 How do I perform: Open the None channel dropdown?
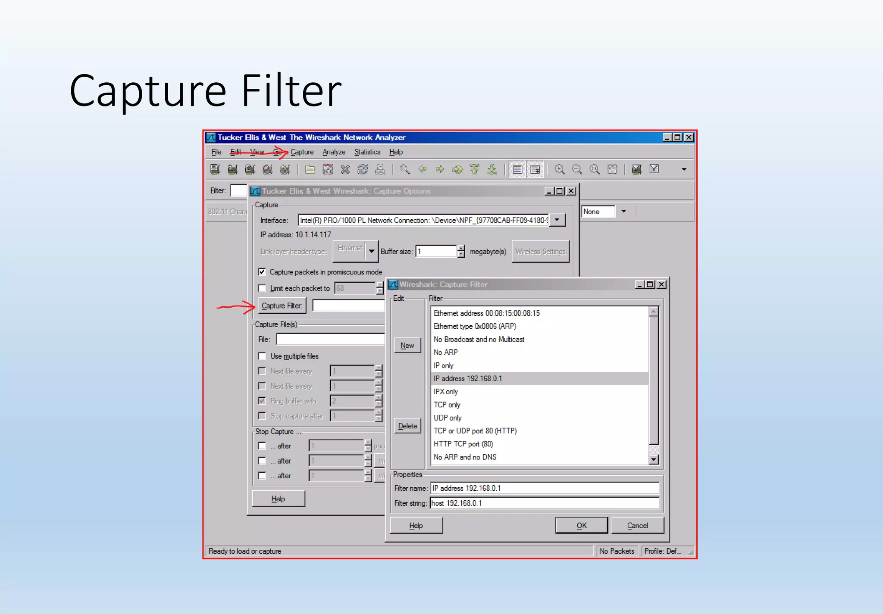(623, 212)
